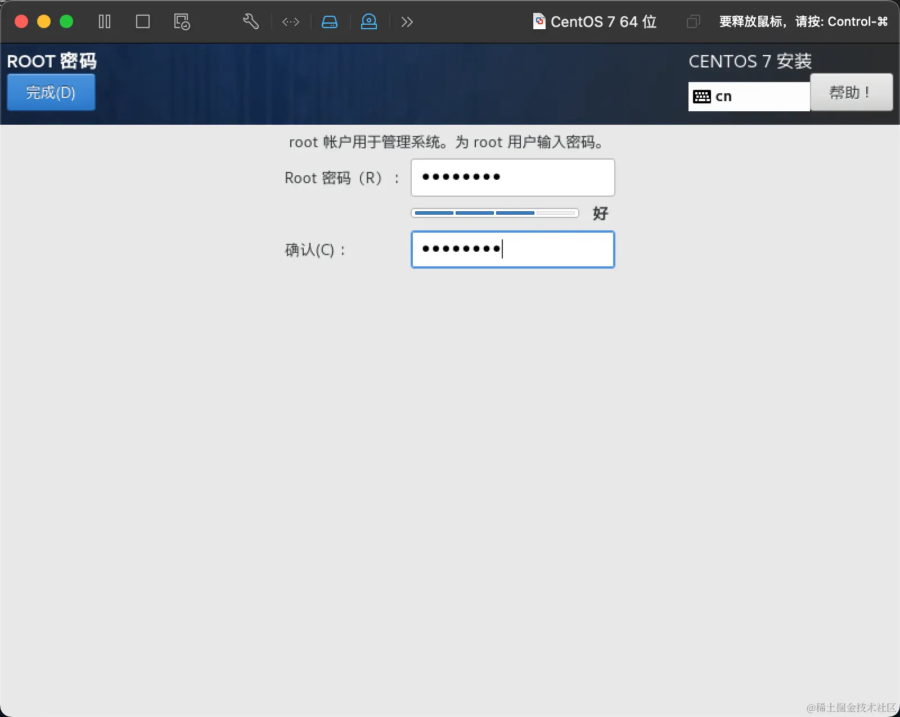Click the CENTOS 7 安装 title text

pos(750,61)
